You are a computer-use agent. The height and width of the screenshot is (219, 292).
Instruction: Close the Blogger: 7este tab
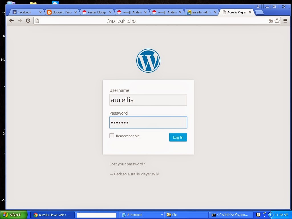[x=75, y=12]
